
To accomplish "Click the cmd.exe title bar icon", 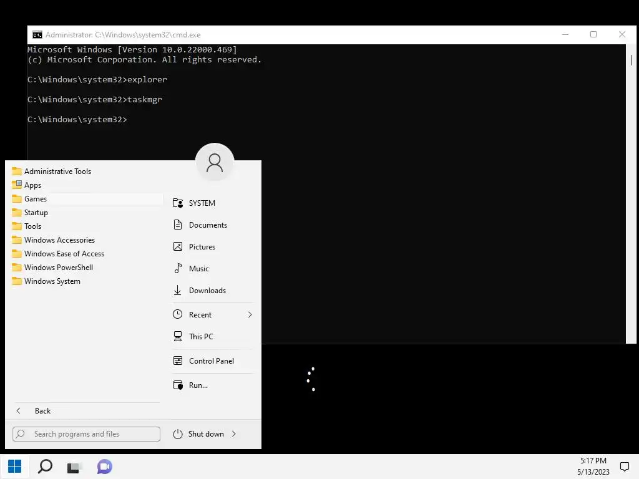I will 37,35.
